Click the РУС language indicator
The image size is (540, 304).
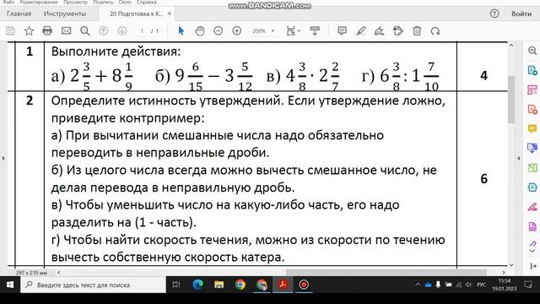(481, 285)
